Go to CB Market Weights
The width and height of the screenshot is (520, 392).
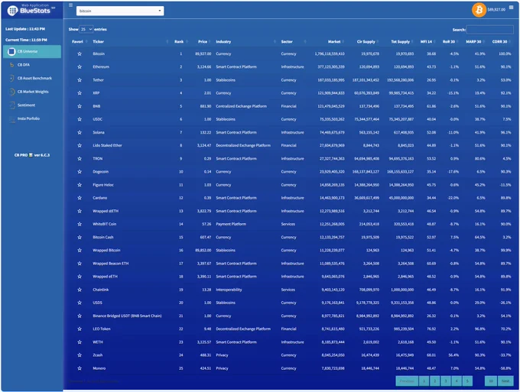[x=33, y=92]
